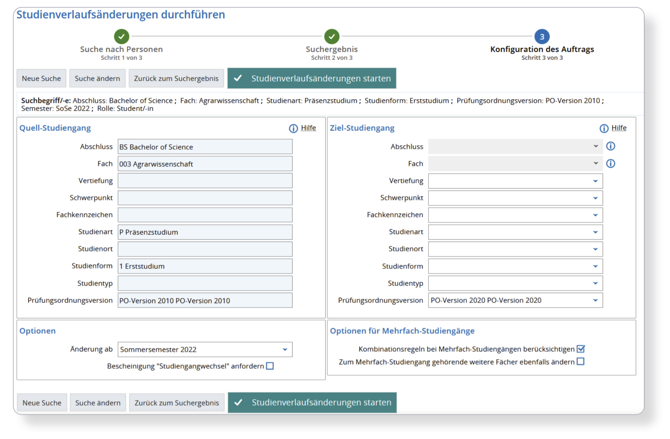Click the Studienverlaufsänderungen durchführen page title
This screenshot has height=439, width=670.
[x=121, y=15]
